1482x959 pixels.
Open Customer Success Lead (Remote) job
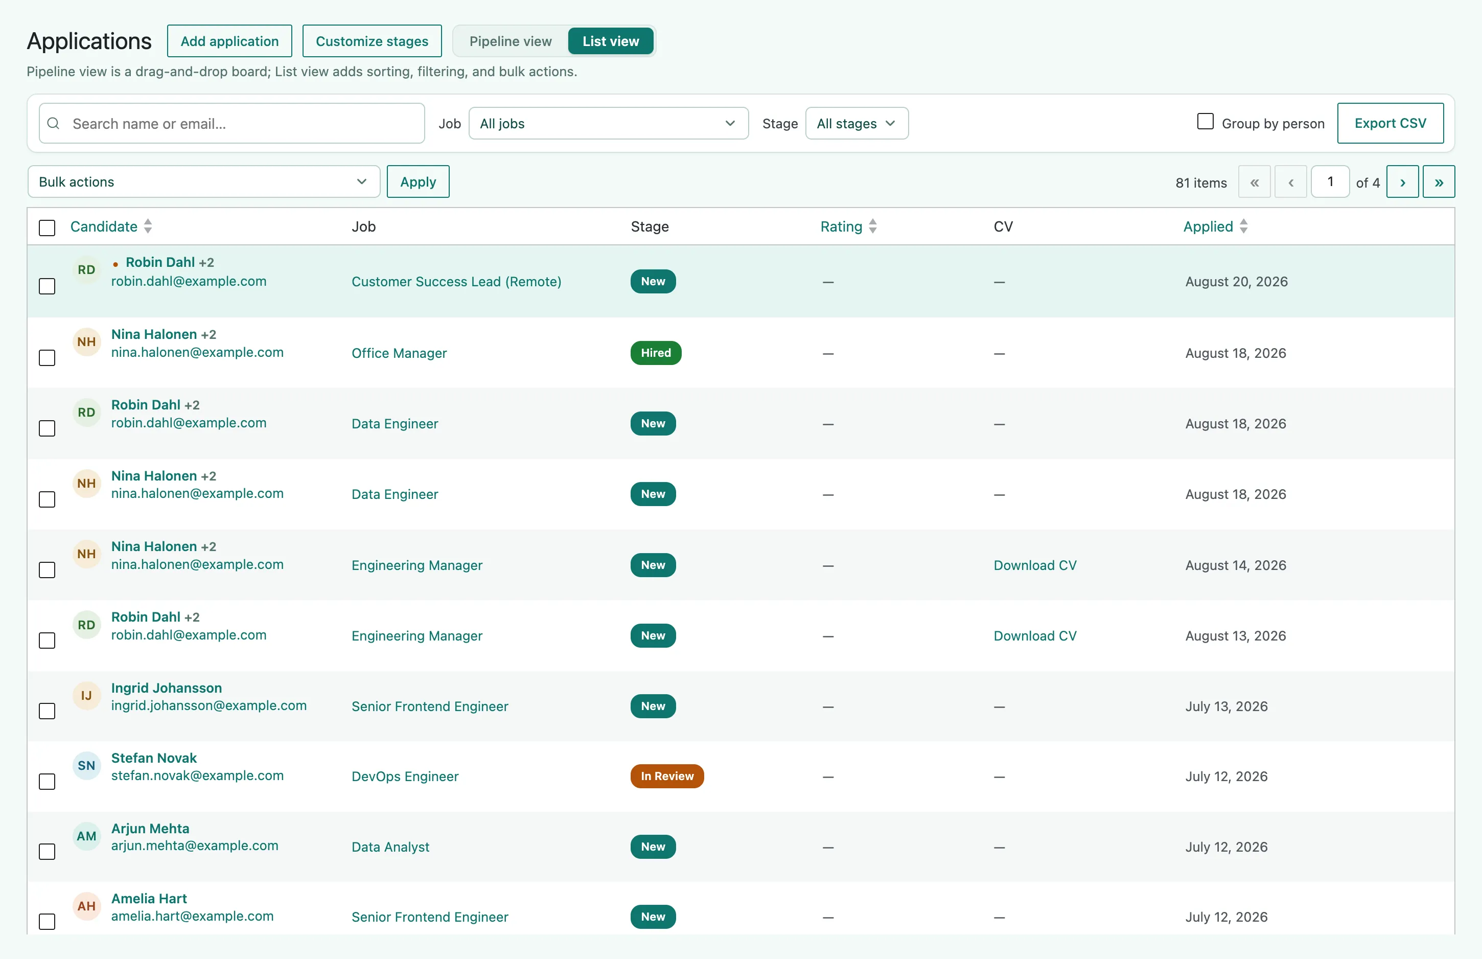pyautogui.click(x=456, y=282)
